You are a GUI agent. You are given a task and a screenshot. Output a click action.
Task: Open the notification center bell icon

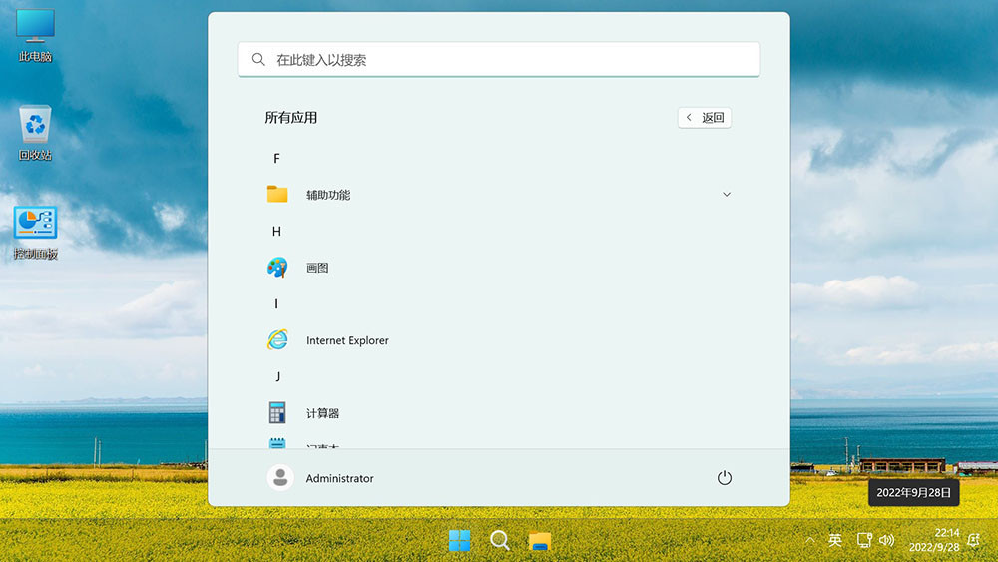[x=973, y=540]
